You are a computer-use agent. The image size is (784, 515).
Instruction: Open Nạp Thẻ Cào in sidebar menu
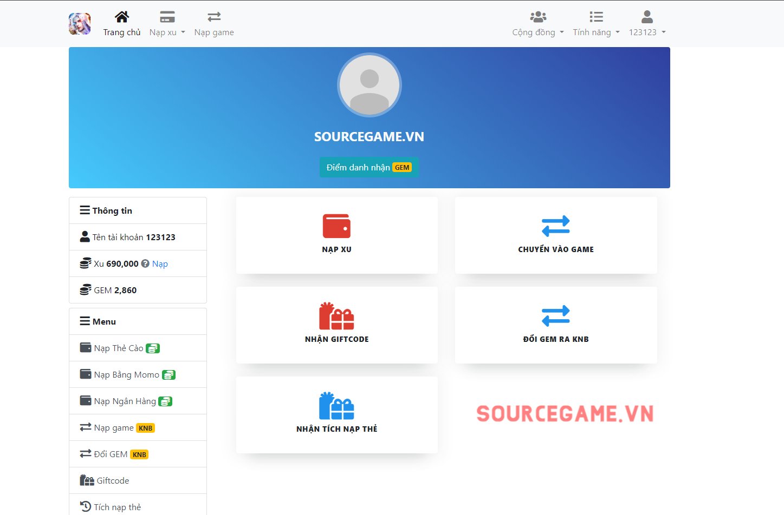(x=119, y=348)
